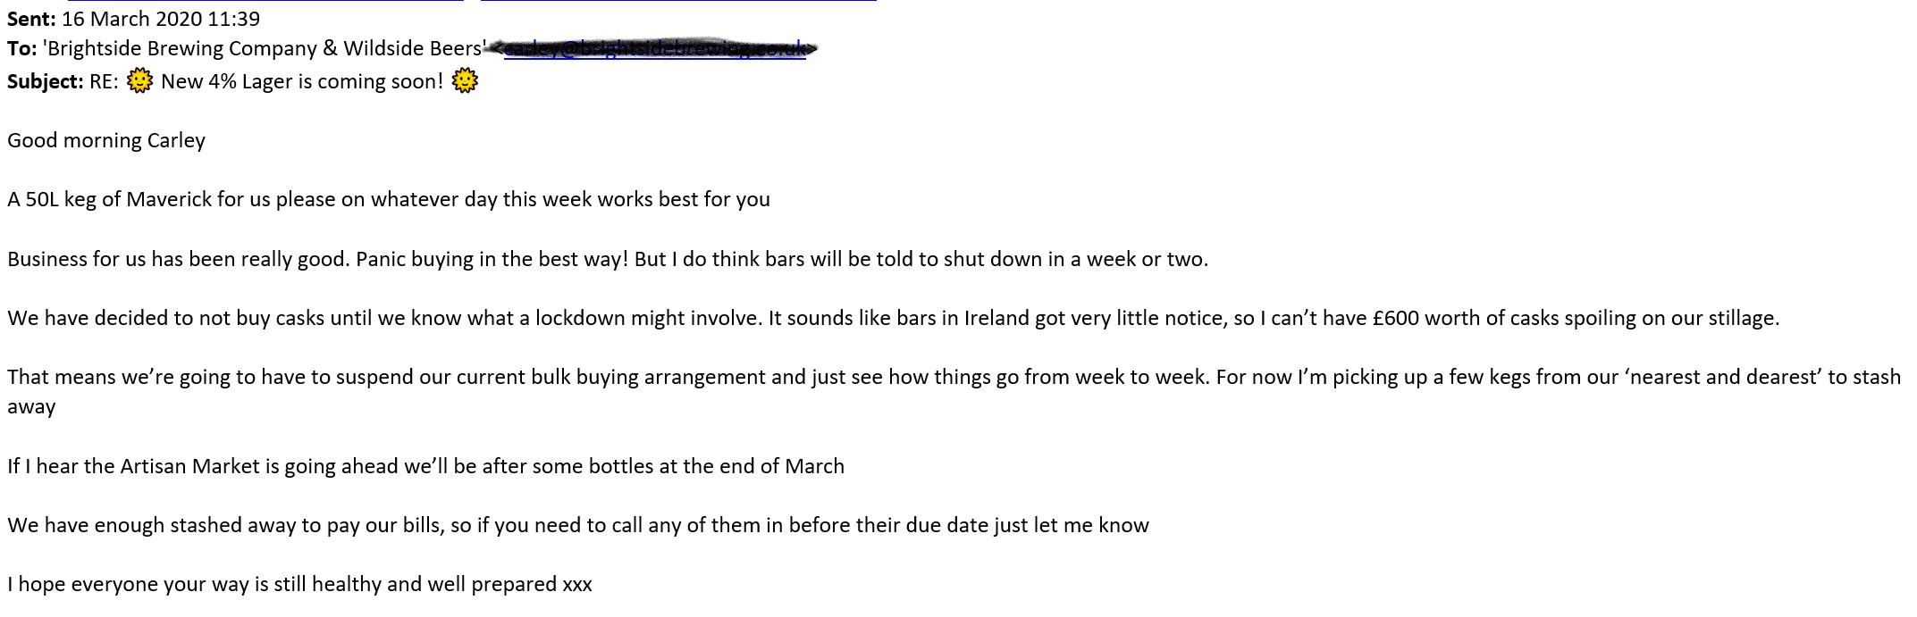Click the line mentioning the Artisan Market
The width and height of the screenshot is (1917, 617).
coord(425,466)
